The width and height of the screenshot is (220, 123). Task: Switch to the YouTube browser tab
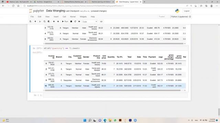pyautogui.click(x=19, y=2)
